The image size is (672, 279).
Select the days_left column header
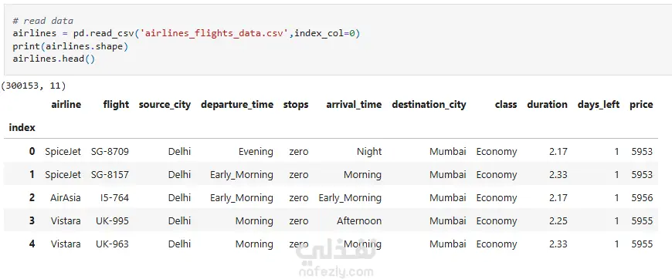(x=599, y=105)
